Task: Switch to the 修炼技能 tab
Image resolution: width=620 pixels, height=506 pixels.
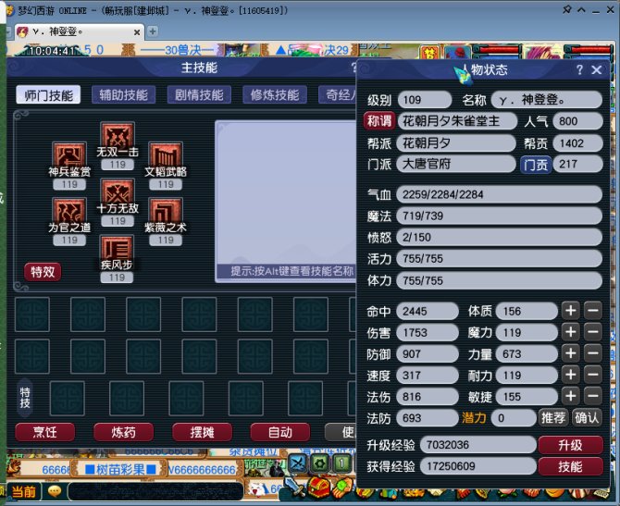Action: (x=275, y=95)
